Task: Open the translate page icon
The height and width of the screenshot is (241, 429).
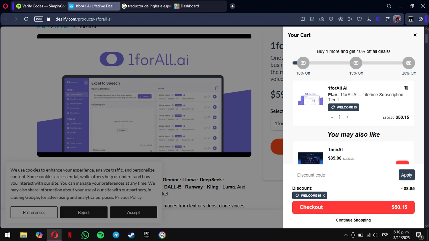Action: pos(341,19)
